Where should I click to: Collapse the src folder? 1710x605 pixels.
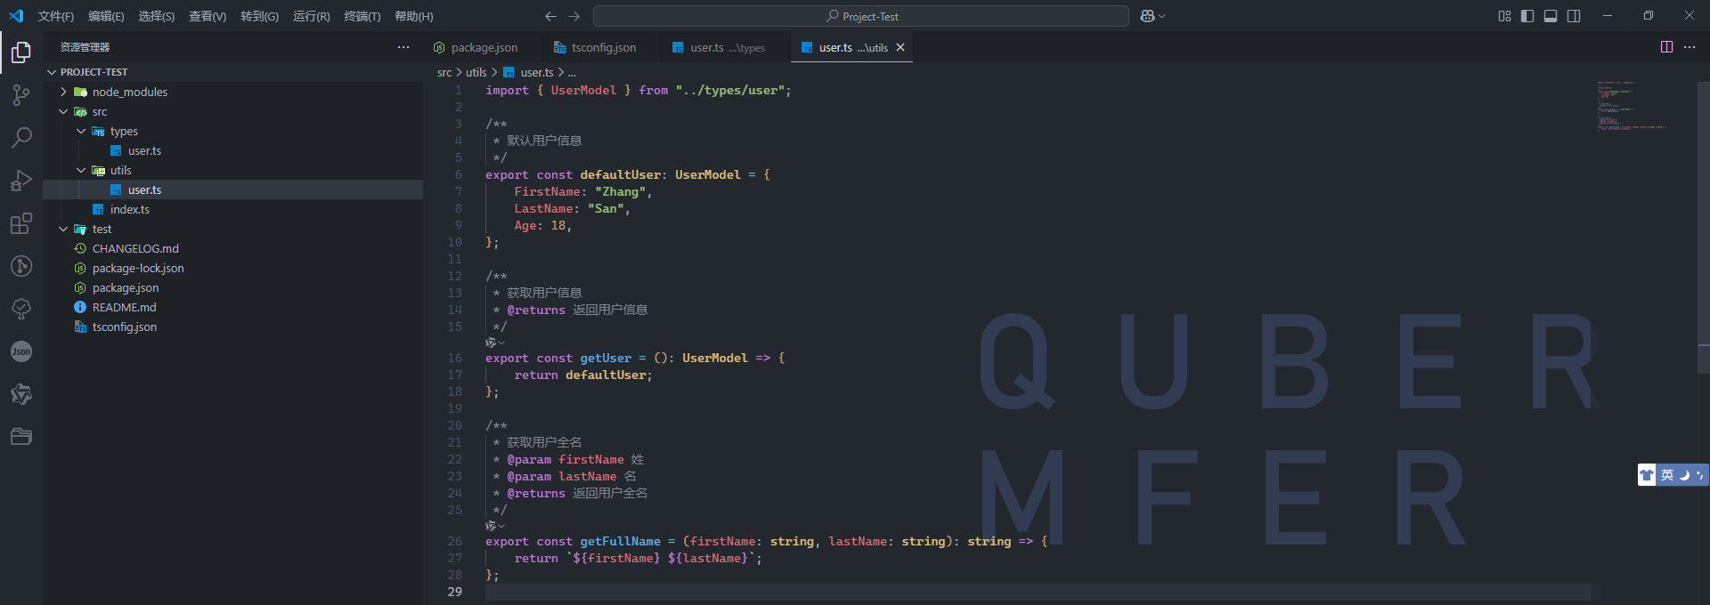pos(63,111)
